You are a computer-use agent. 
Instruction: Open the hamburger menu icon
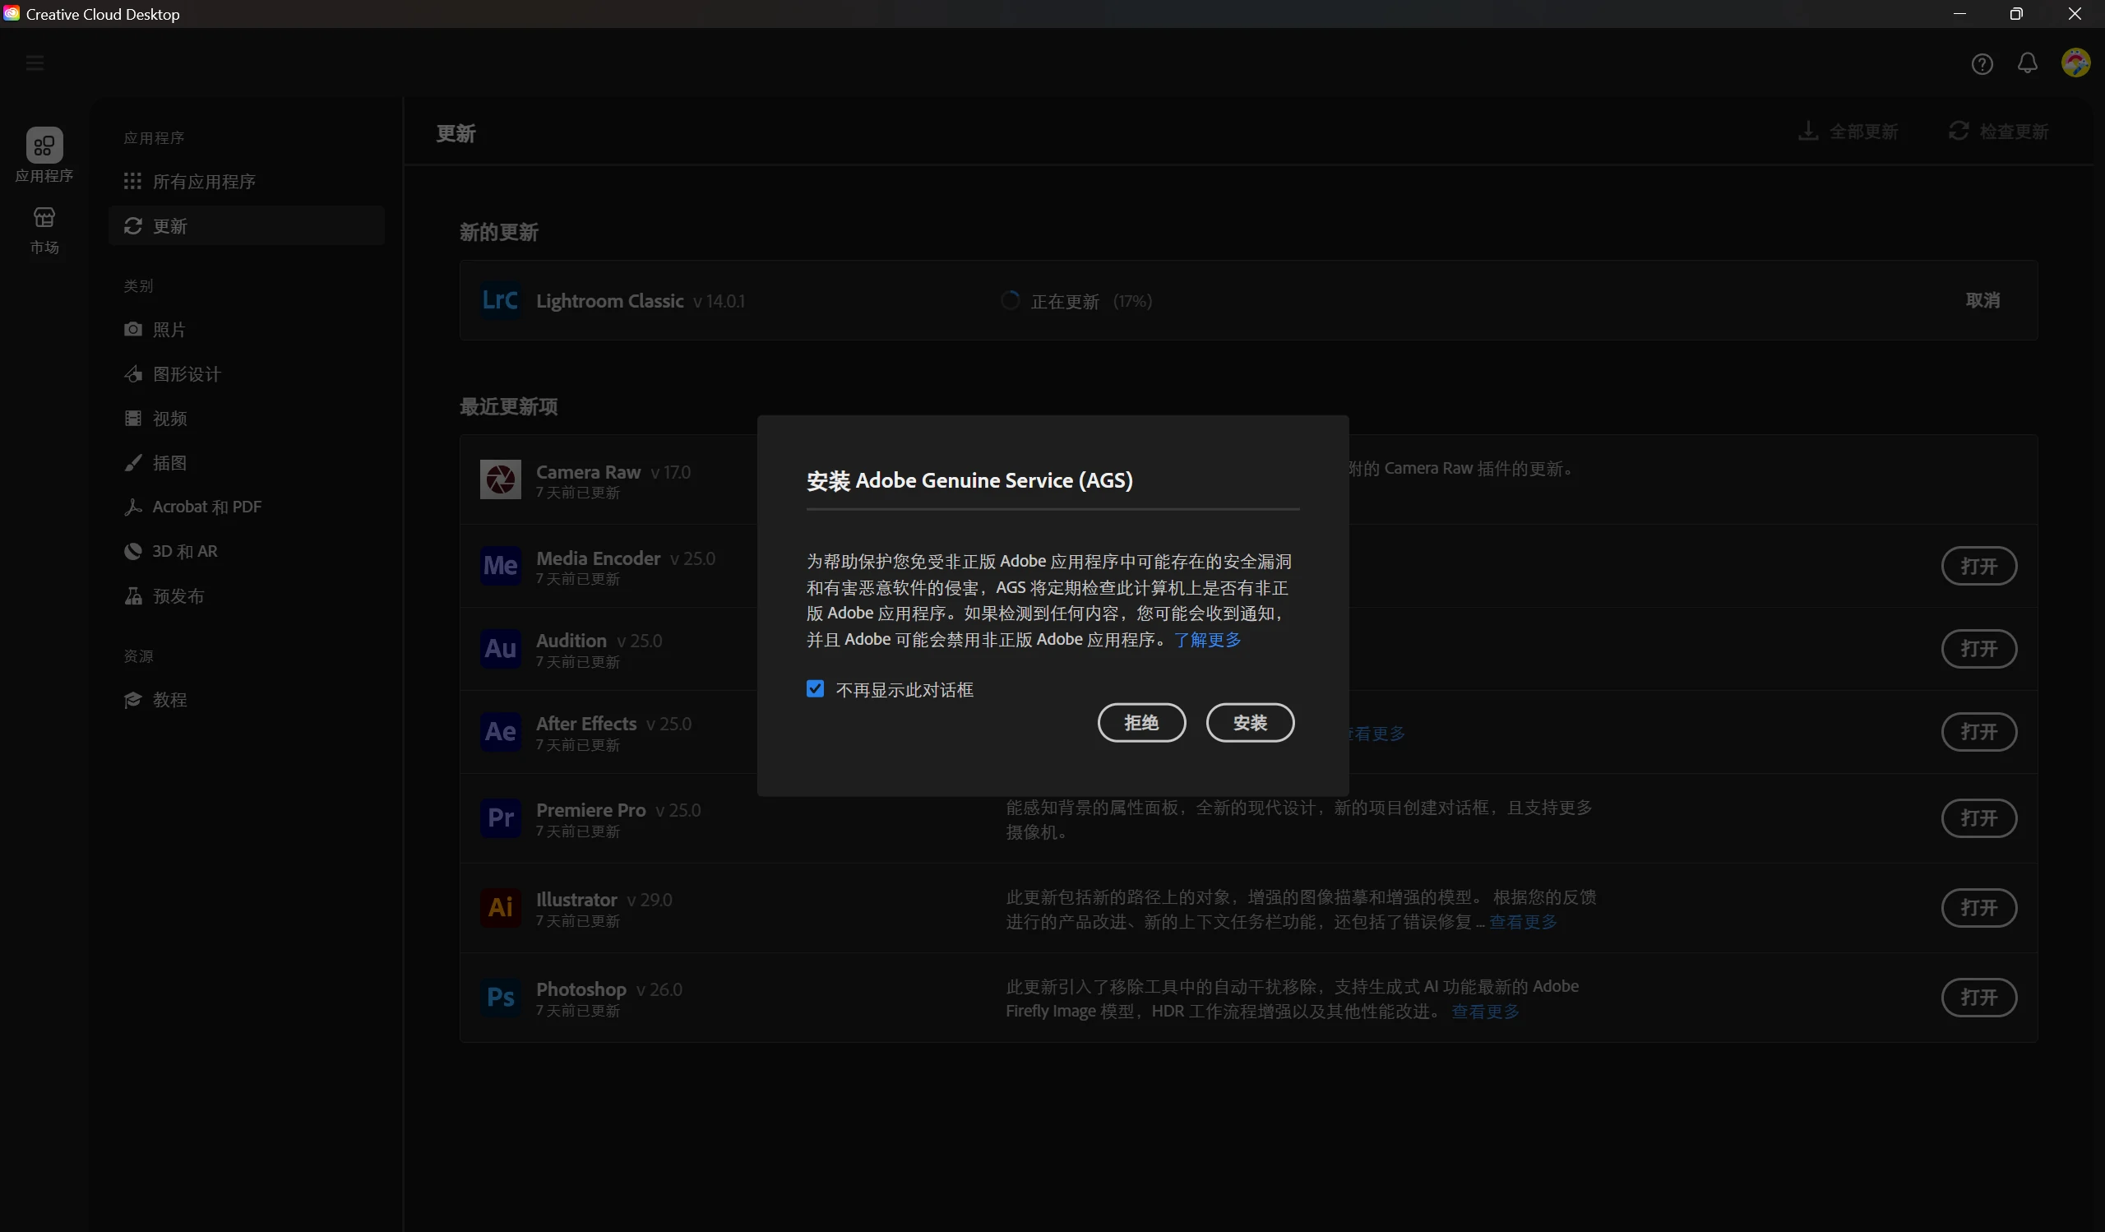click(x=35, y=63)
